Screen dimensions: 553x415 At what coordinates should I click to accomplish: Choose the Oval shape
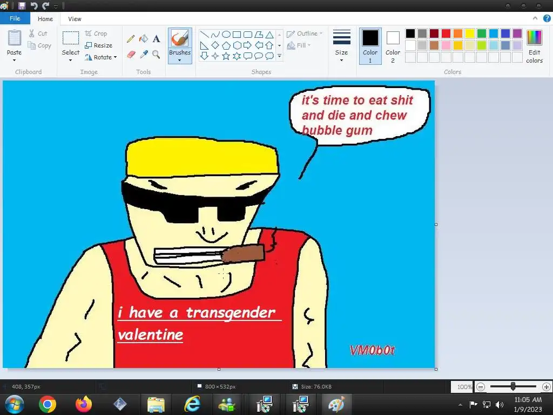[226, 34]
